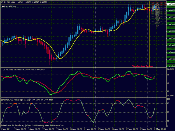Click the 12 Apr 2011 time label
Viewport: 175px width, 131px height.
(6, 129)
